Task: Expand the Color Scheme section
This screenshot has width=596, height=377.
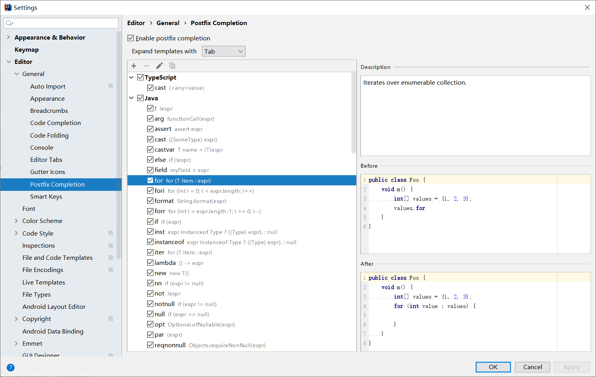Action: [16, 221]
